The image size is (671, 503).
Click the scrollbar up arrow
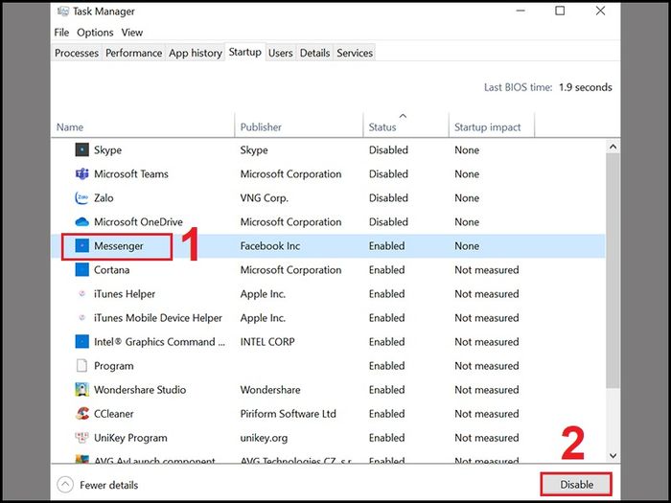(x=613, y=147)
